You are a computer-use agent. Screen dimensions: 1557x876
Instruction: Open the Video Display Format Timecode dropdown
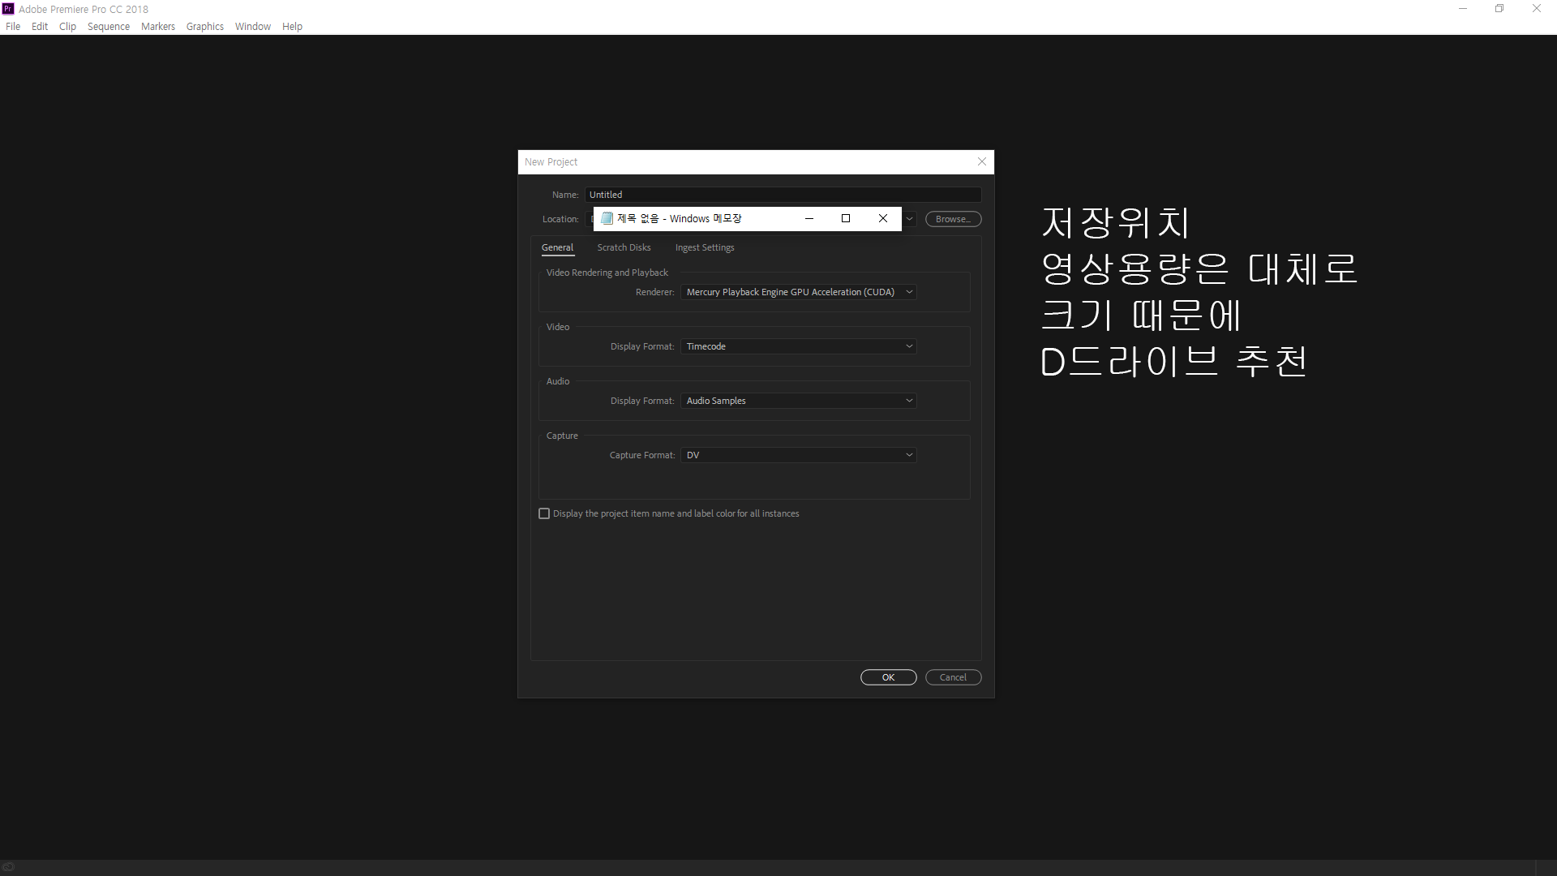(x=798, y=346)
